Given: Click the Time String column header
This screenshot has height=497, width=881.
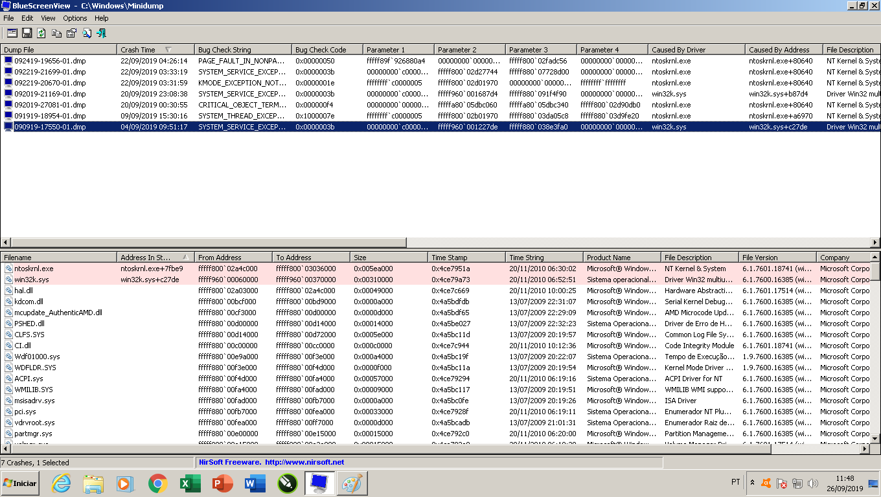Looking at the screenshot, I should (x=544, y=258).
